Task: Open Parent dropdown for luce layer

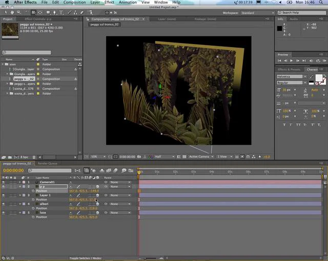Action: click(120, 212)
